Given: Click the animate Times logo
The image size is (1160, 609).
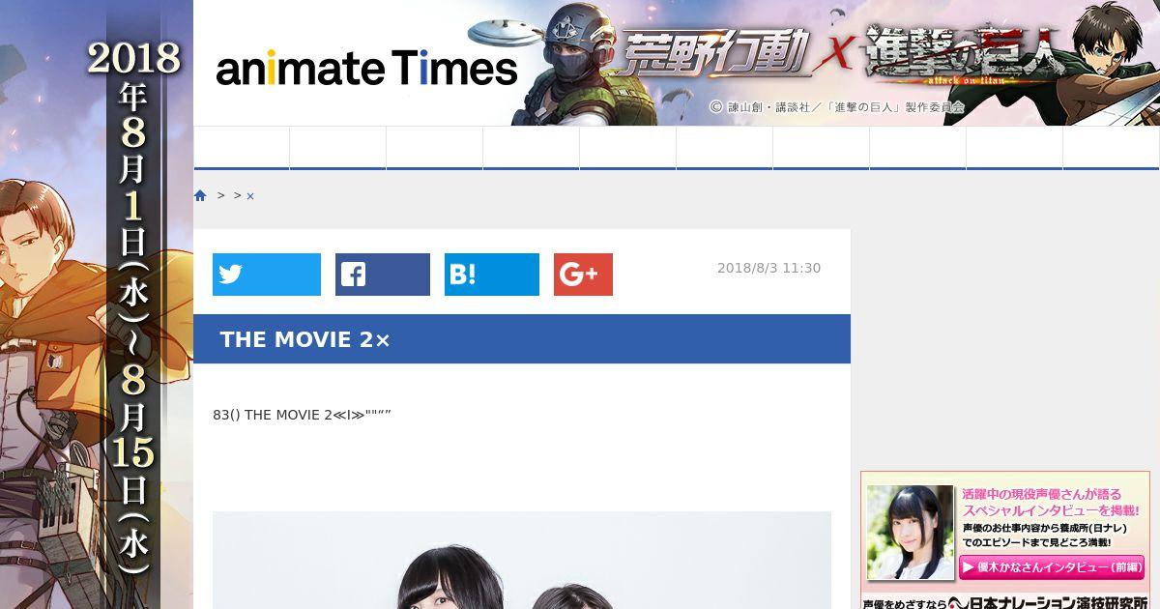Looking at the screenshot, I should pyautogui.click(x=366, y=69).
